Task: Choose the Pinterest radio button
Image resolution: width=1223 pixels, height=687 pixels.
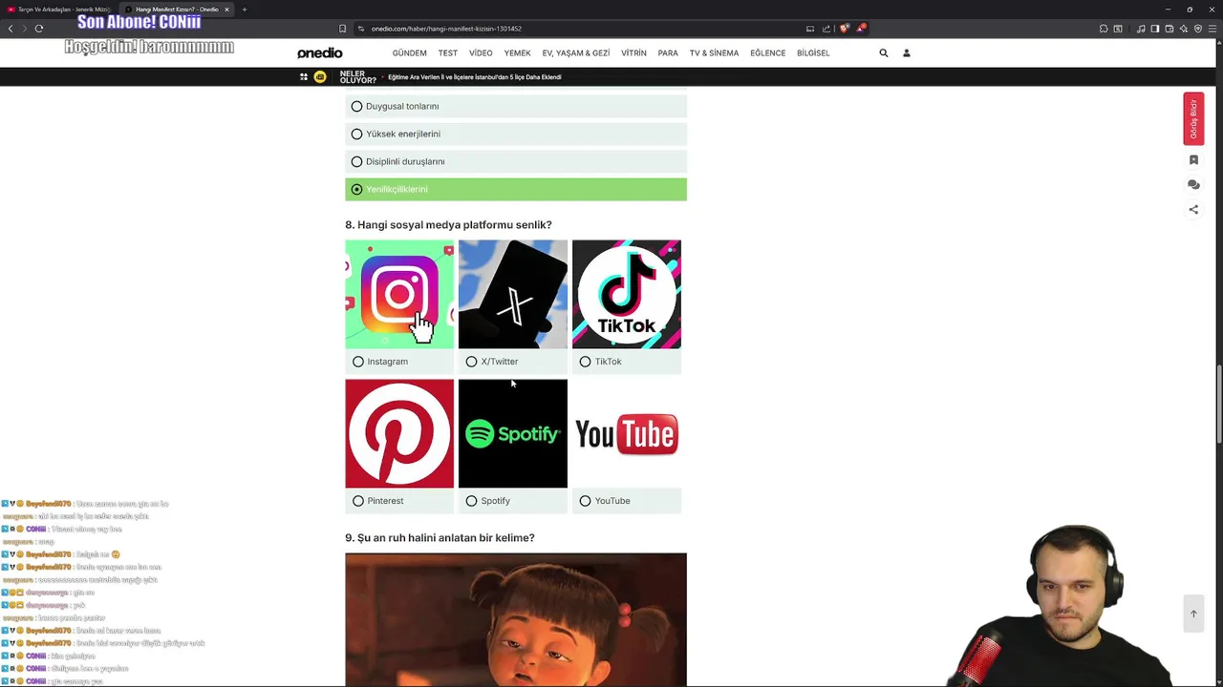Action: click(358, 501)
